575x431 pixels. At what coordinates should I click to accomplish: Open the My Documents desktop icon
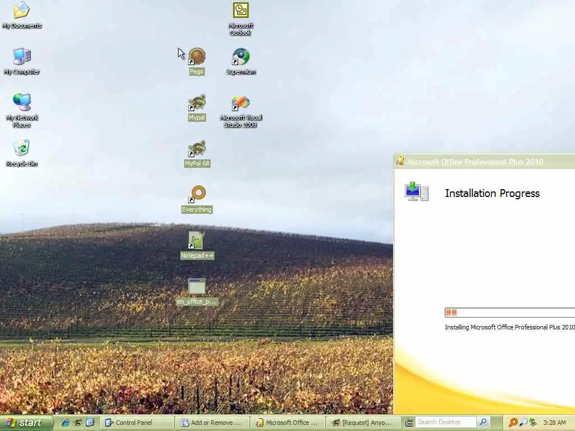[x=22, y=15]
